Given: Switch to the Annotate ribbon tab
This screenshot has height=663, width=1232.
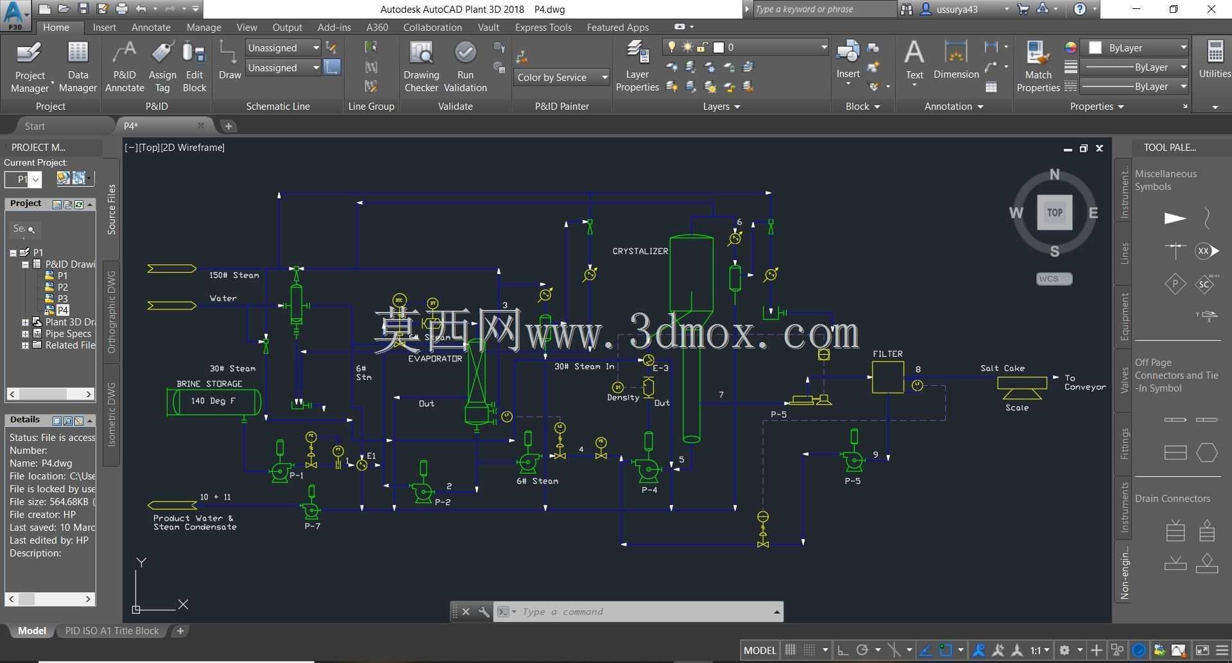Looking at the screenshot, I should click(151, 27).
